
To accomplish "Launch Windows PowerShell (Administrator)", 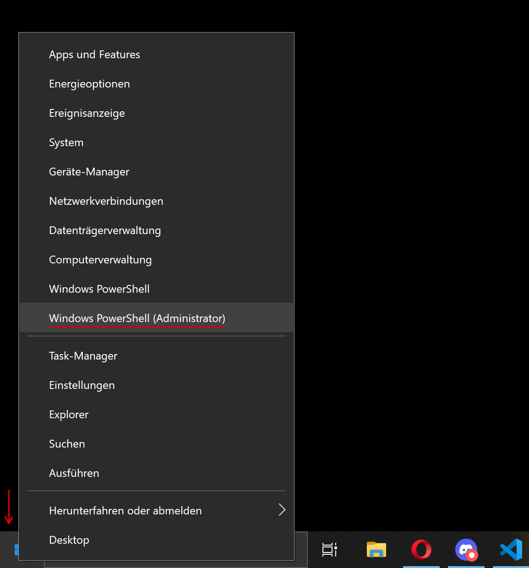I will click(x=156, y=317).
